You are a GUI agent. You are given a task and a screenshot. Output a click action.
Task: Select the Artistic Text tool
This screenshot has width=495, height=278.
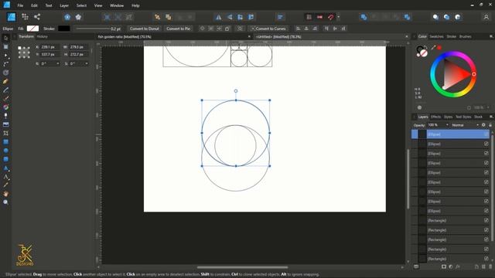5,177
